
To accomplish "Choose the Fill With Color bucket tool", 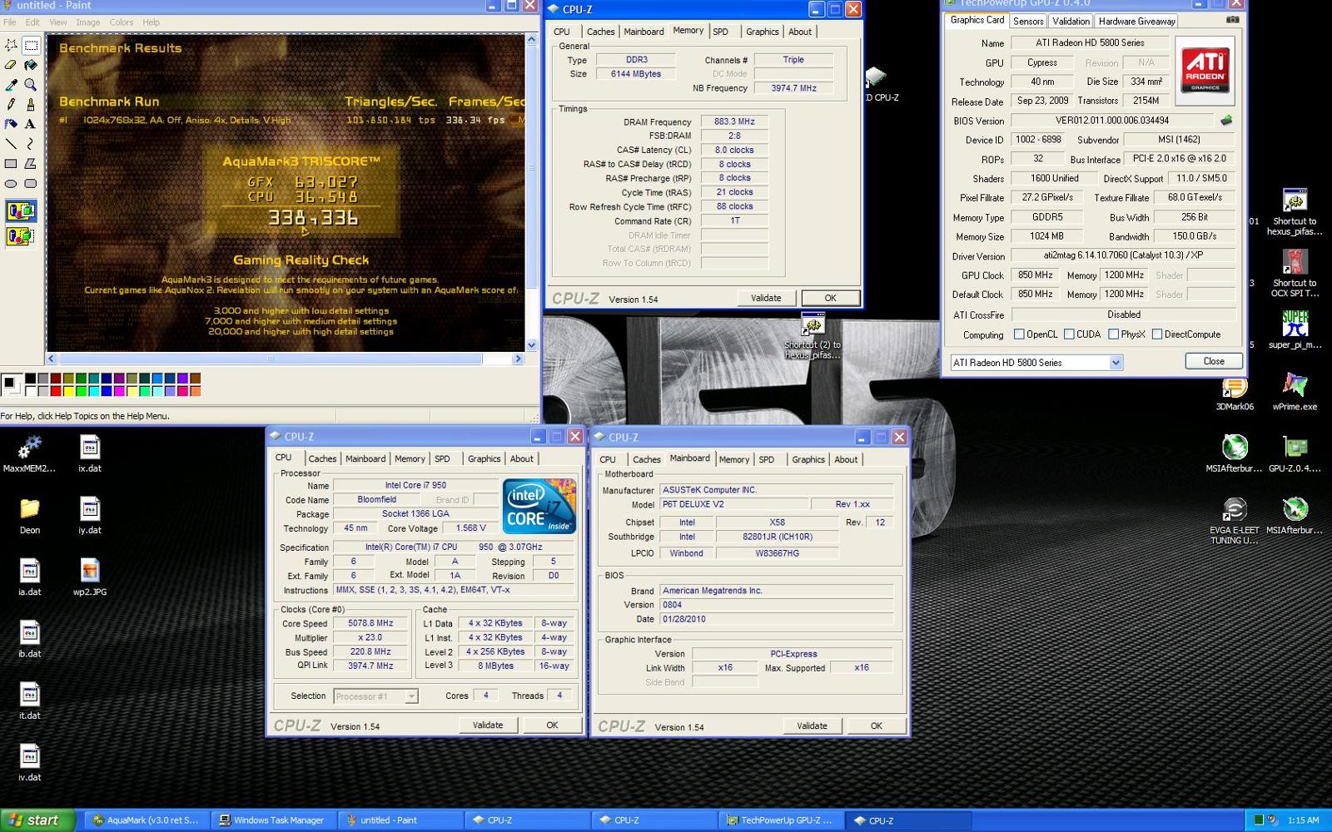I will (x=31, y=65).
